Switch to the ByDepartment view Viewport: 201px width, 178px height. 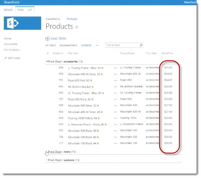(x=68, y=45)
